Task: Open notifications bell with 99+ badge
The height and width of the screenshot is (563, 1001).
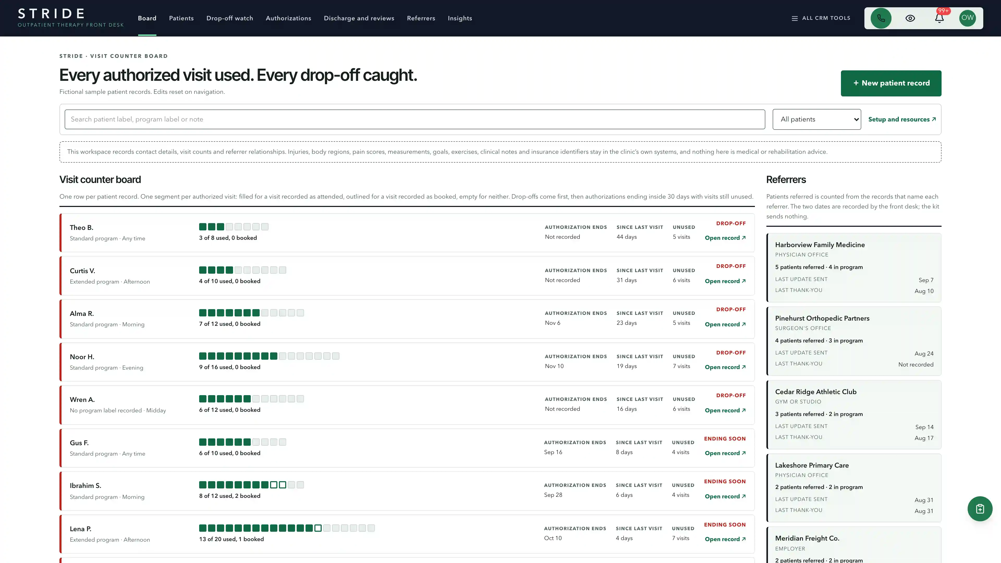Action: tap(939, 18)
